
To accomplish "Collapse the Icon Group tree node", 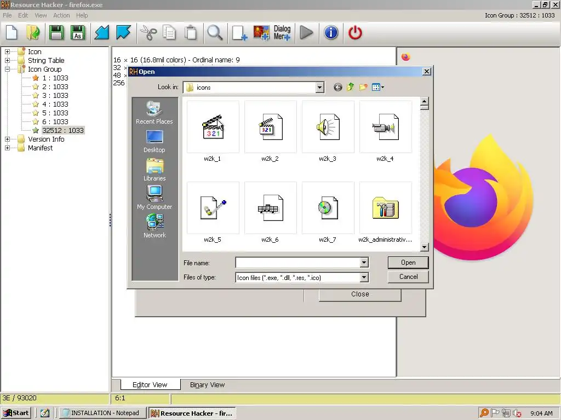I will 7,69.
